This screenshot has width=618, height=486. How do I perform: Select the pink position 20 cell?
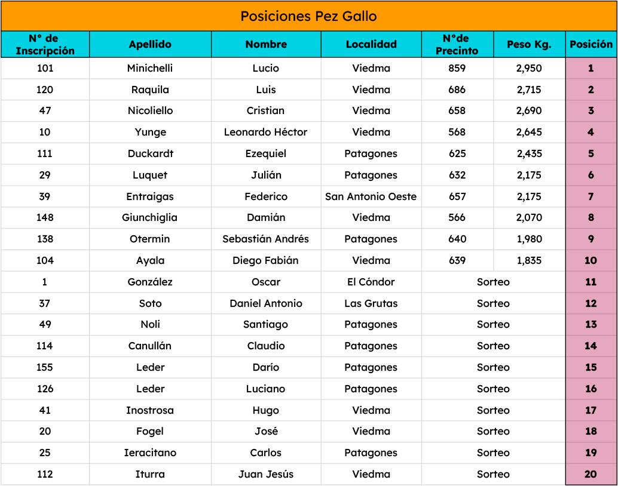[x=591, y=475]
